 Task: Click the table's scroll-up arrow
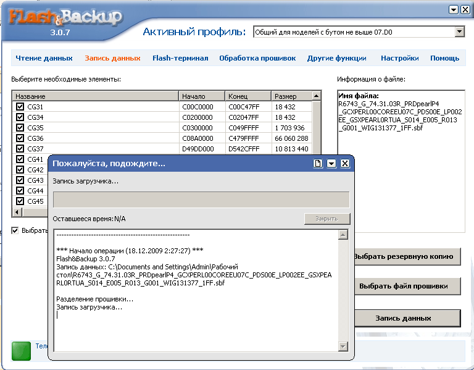point(316,96)
